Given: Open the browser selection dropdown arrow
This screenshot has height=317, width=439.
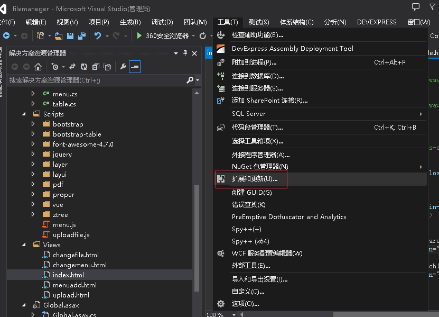Looking at the screenshot, I should click(x=193, y=36).
